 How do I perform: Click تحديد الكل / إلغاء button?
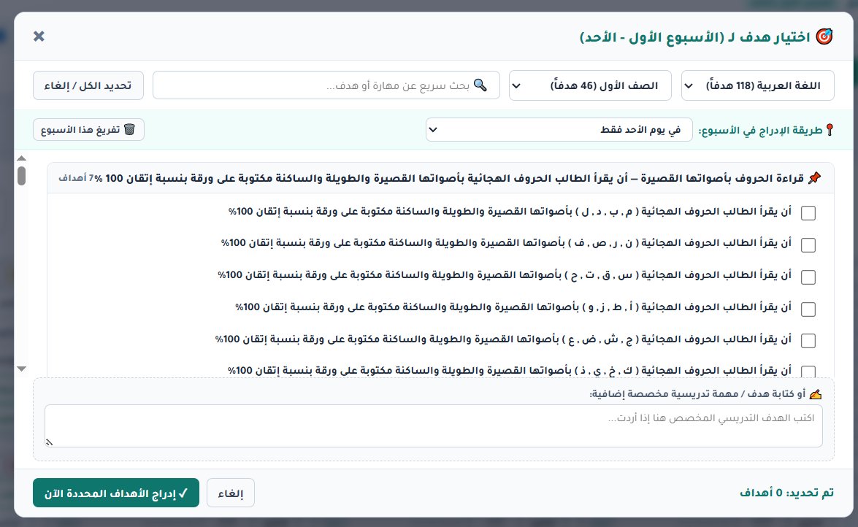tap(88, 85)
